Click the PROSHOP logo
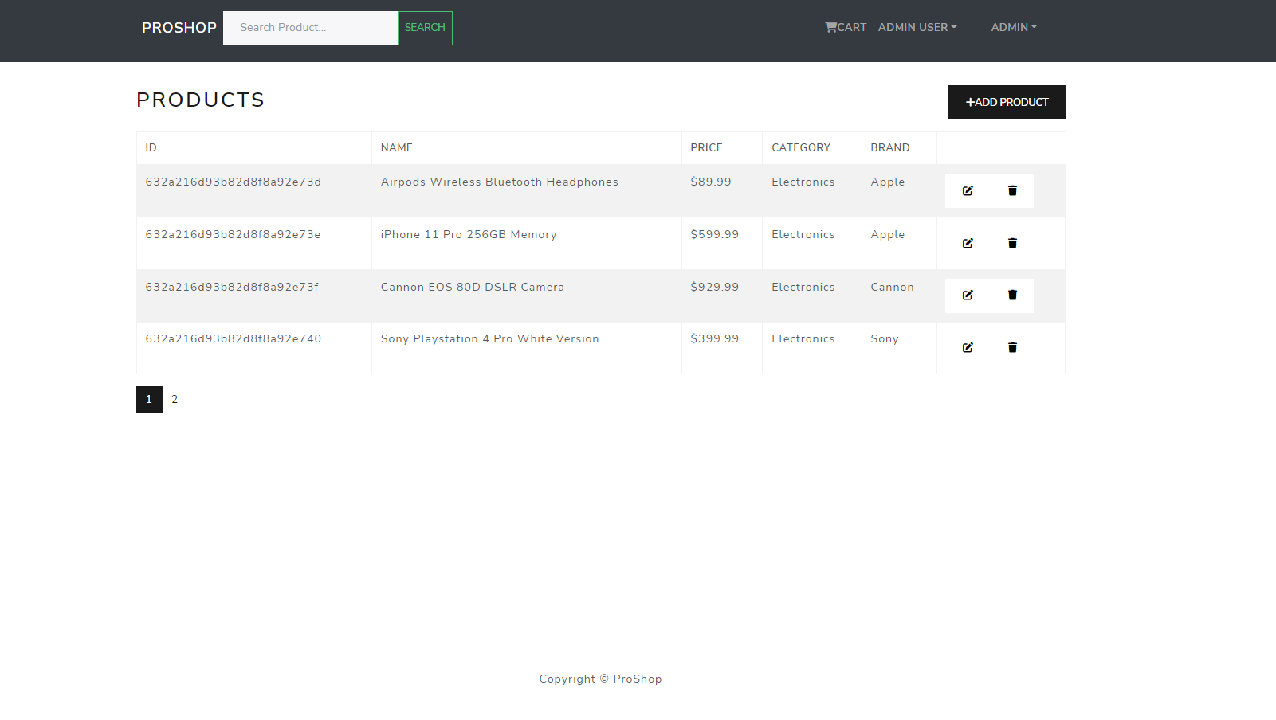 click(x=179, y=27)
